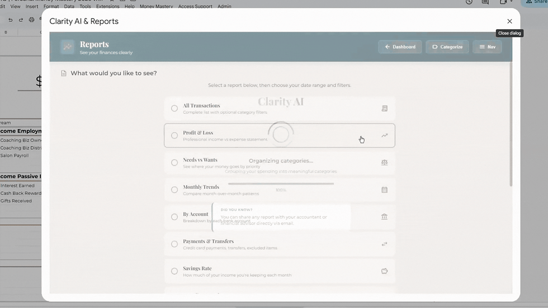The height and width of the screenshot is (308, 548).
Task: Click the 'Savings Rate' report title
Action: (197, 268)
